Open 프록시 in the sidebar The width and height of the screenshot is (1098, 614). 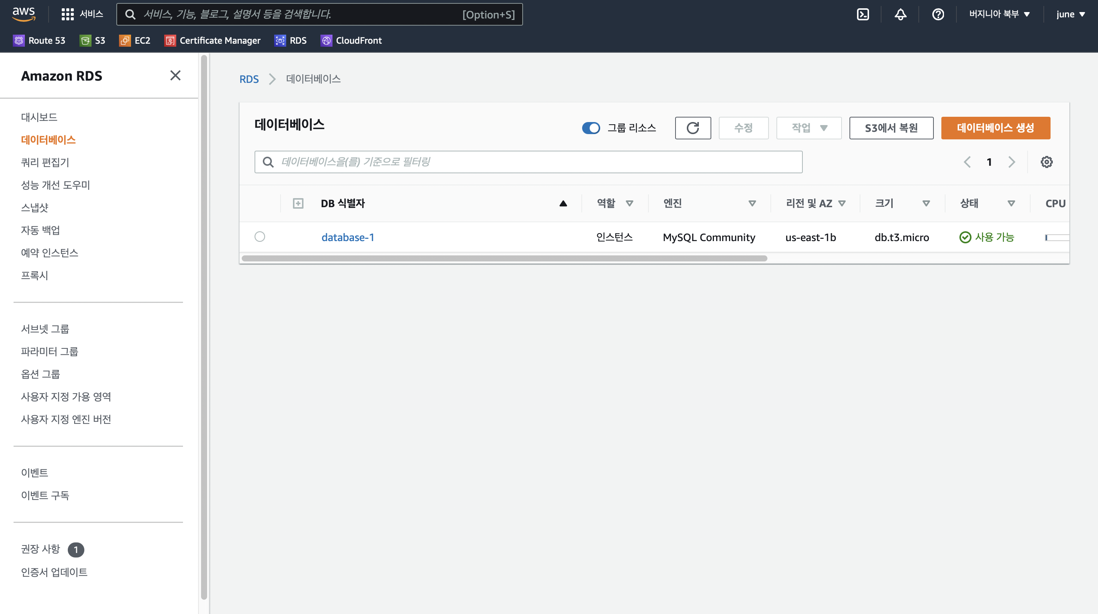pyautogui.click(x=35, y=275)
